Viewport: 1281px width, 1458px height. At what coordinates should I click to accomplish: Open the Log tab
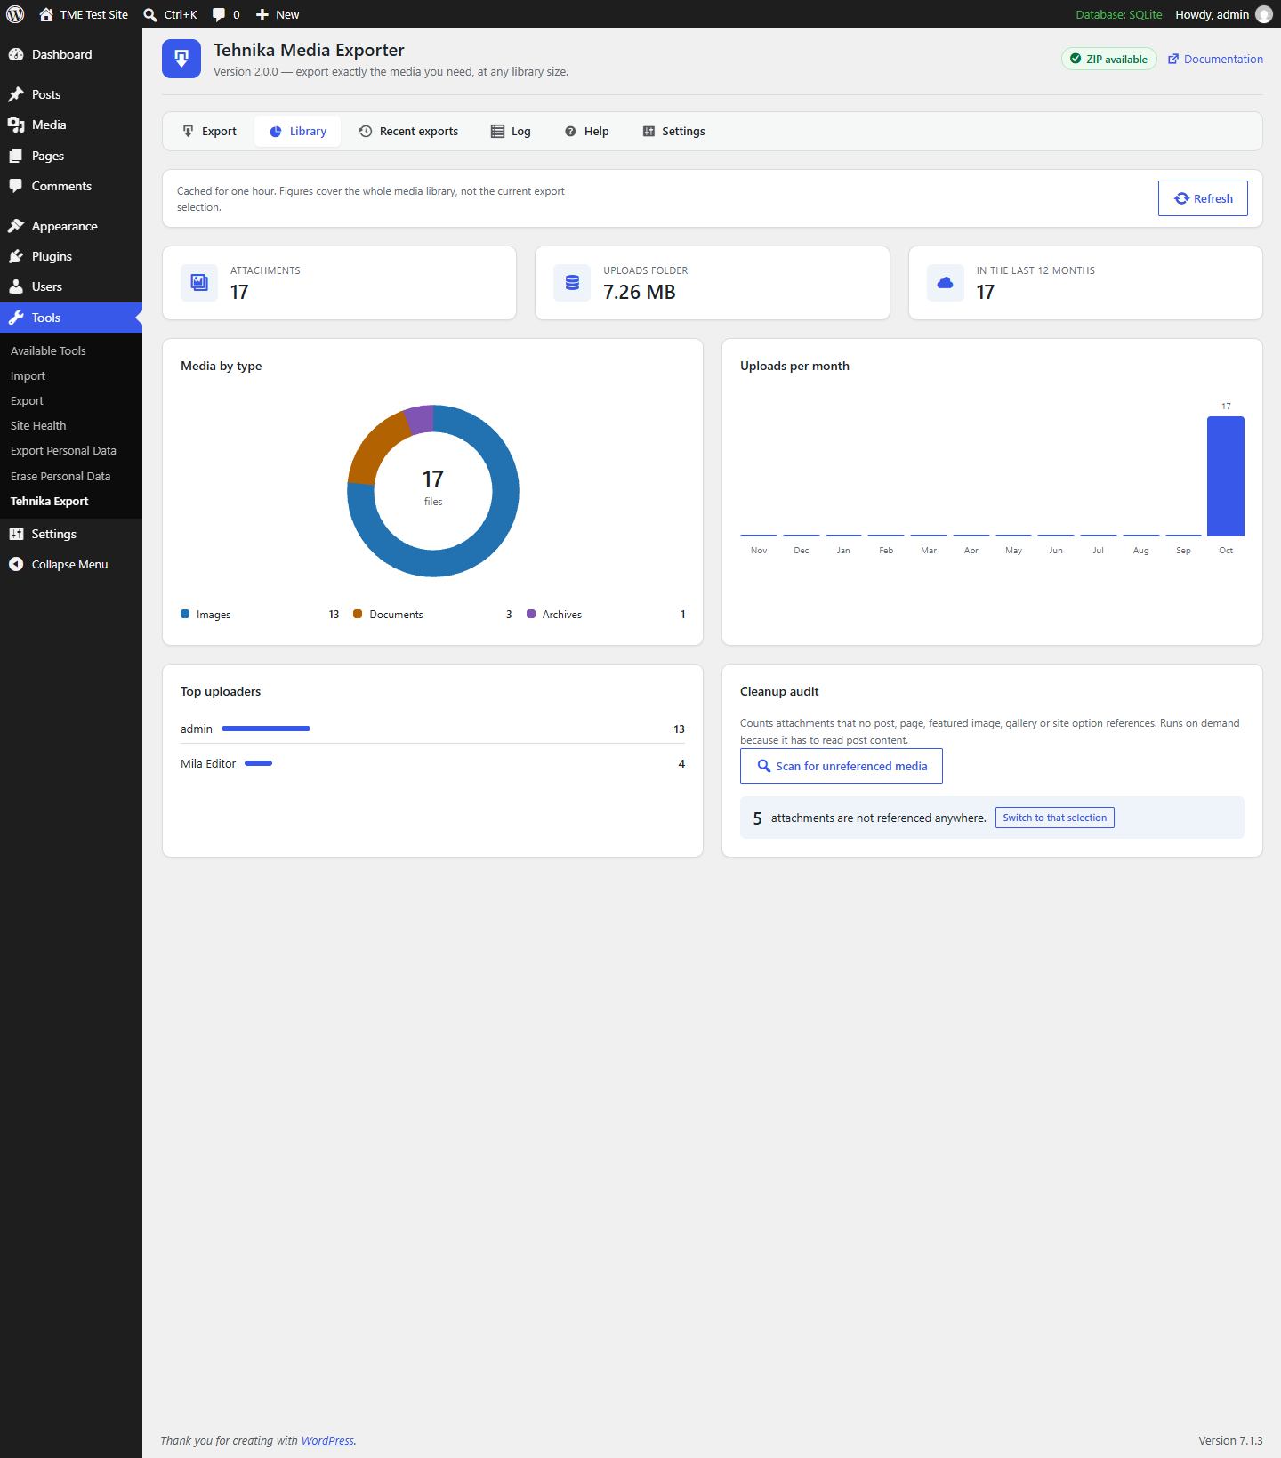coord(511,131)
